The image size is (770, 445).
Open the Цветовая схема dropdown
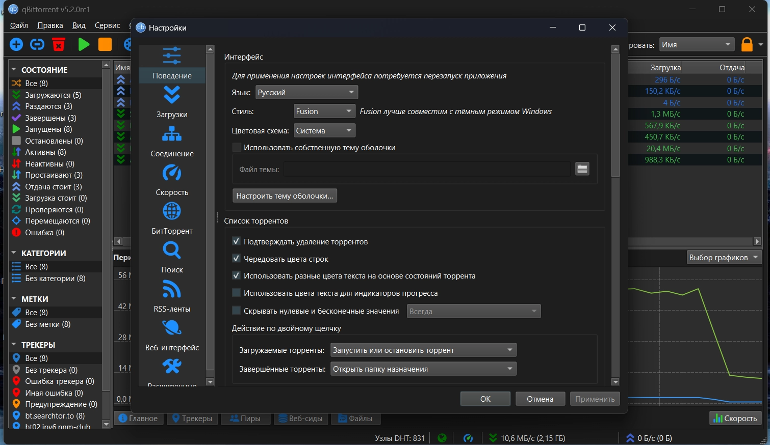(324, 131)
